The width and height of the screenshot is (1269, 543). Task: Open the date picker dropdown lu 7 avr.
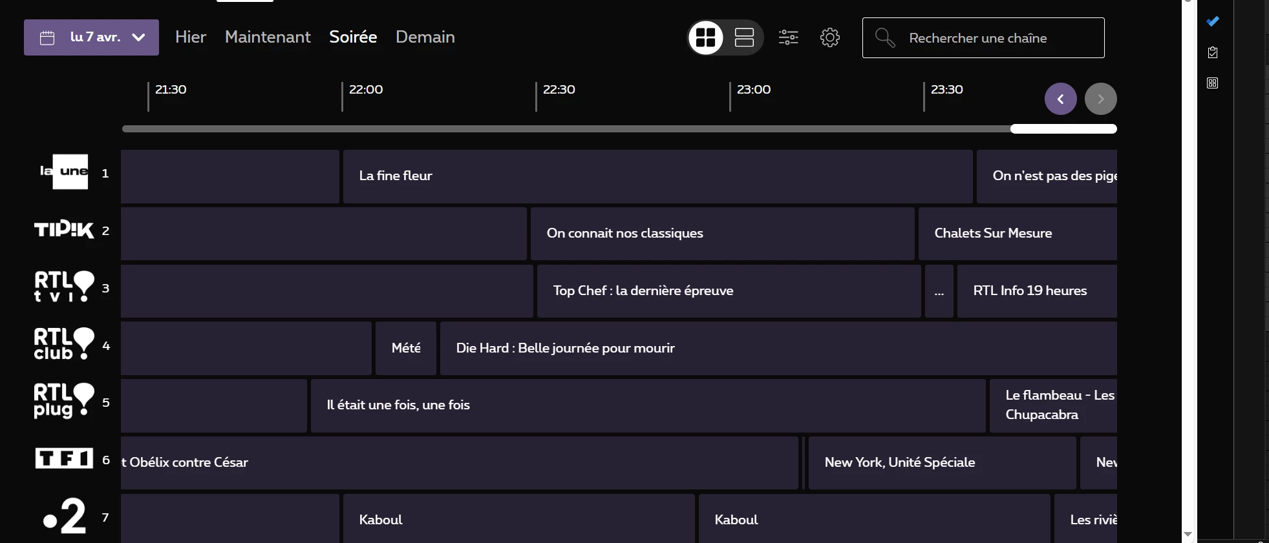pyautogui.click(x=91, y=37)
